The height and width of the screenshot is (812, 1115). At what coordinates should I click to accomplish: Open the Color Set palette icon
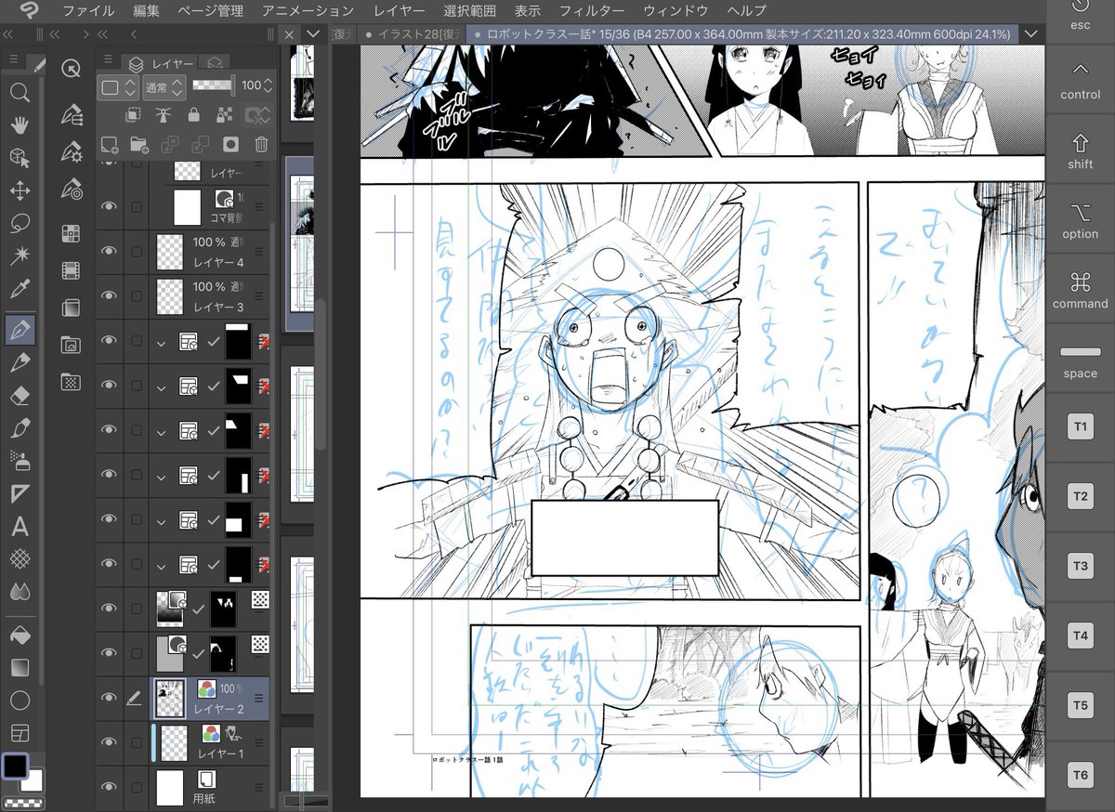[x=71, y=233]
